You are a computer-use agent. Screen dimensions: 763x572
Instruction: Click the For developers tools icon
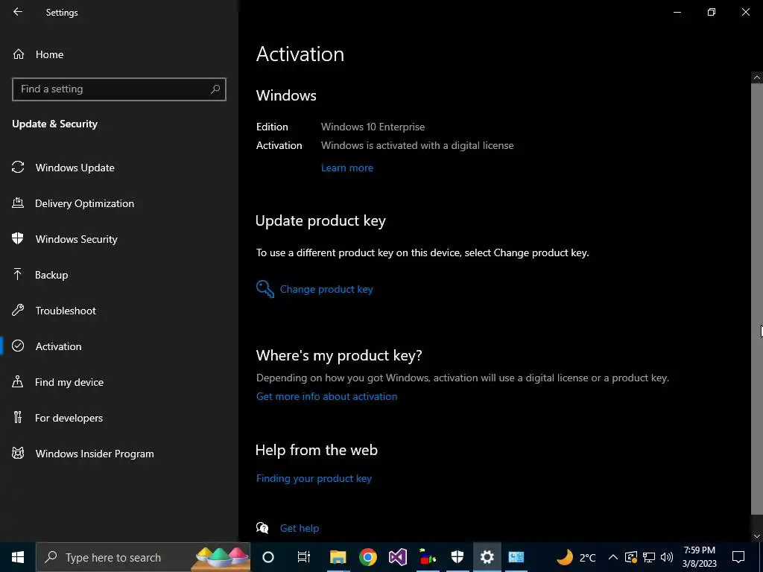pos(18,417)
